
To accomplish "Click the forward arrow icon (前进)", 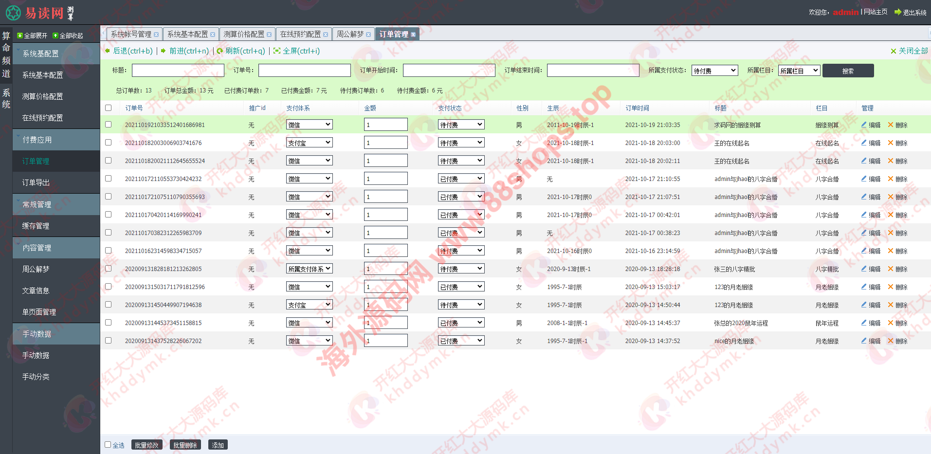I will click(164, 51).
